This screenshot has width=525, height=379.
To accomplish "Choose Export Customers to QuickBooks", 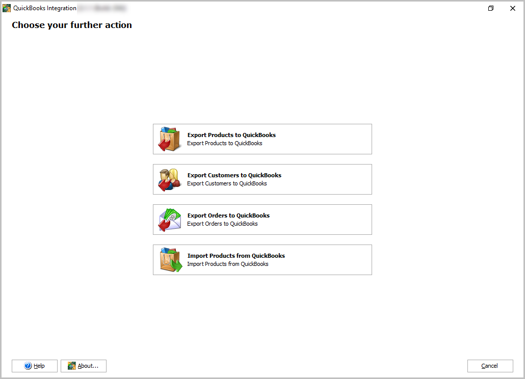I will 262,179.
